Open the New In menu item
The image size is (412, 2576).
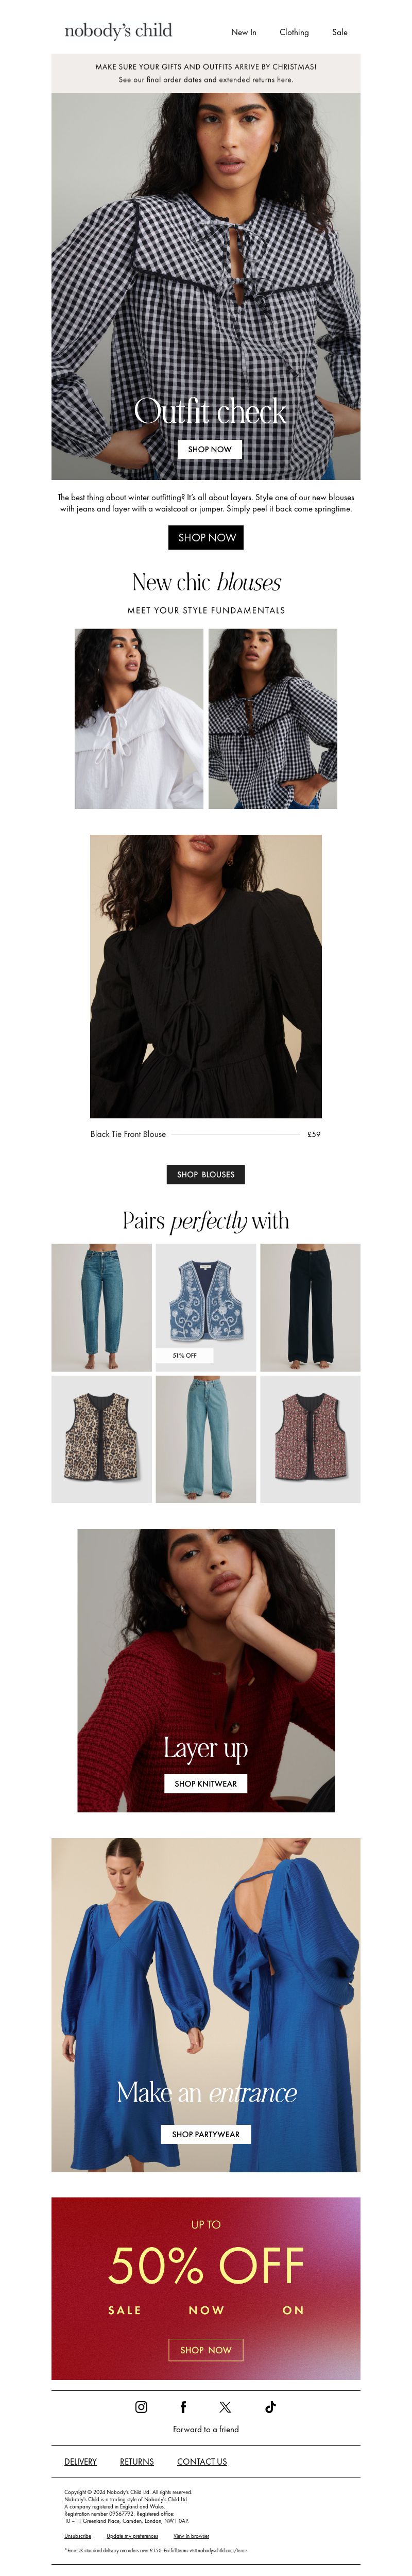click(243, 32)
